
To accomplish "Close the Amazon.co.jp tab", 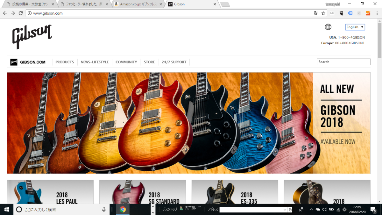I will (161, 4).
